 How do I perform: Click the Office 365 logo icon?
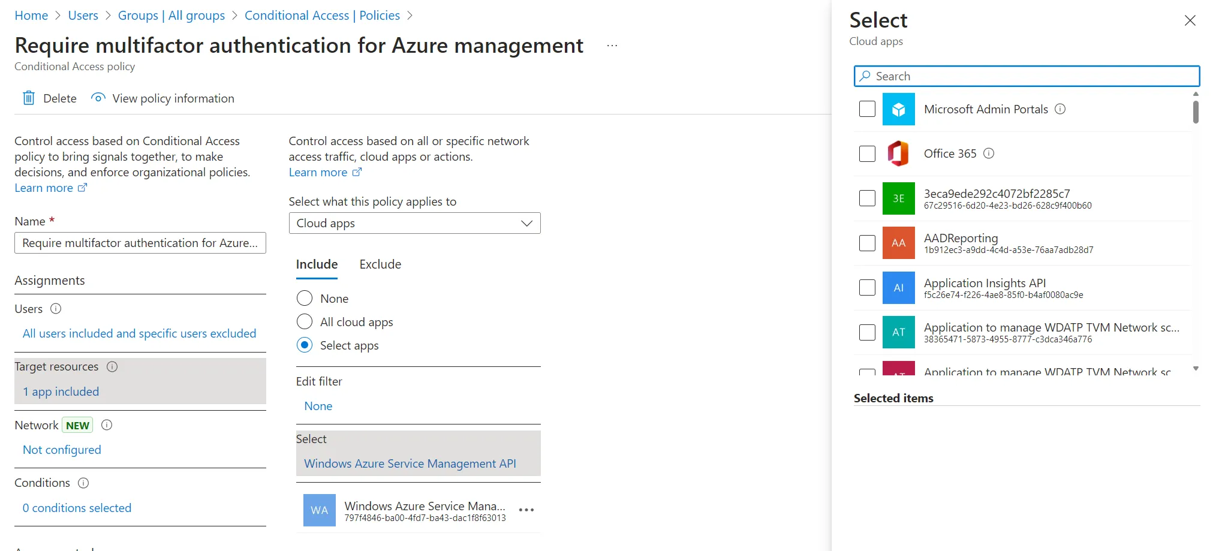[898, 153]
